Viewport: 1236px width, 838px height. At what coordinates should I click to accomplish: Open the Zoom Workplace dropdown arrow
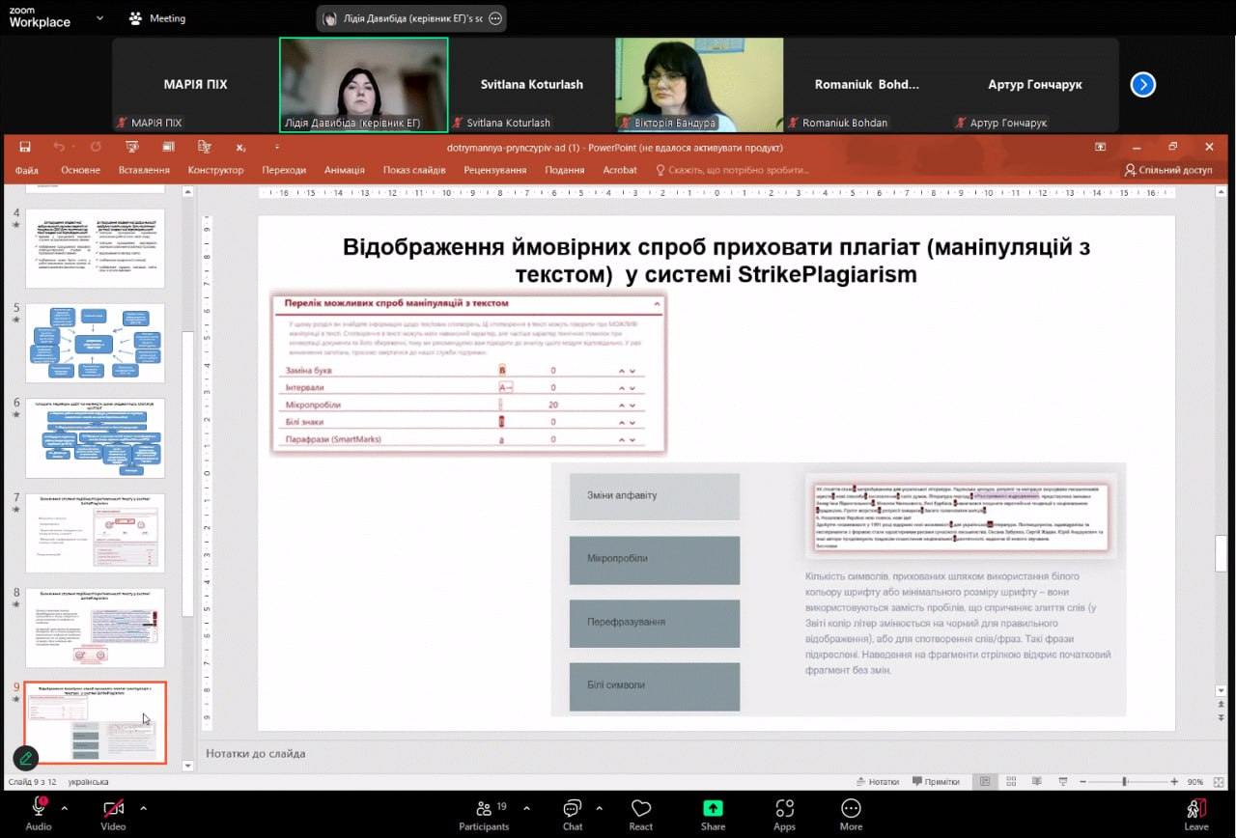[99, 17]
